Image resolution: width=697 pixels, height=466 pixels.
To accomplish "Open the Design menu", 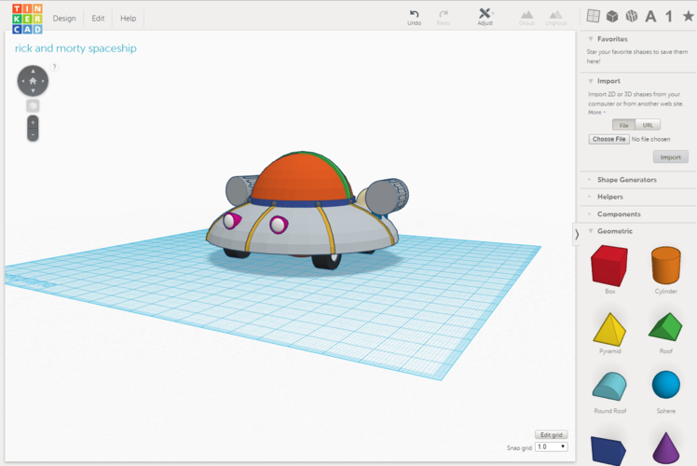I will coord(64,19).
